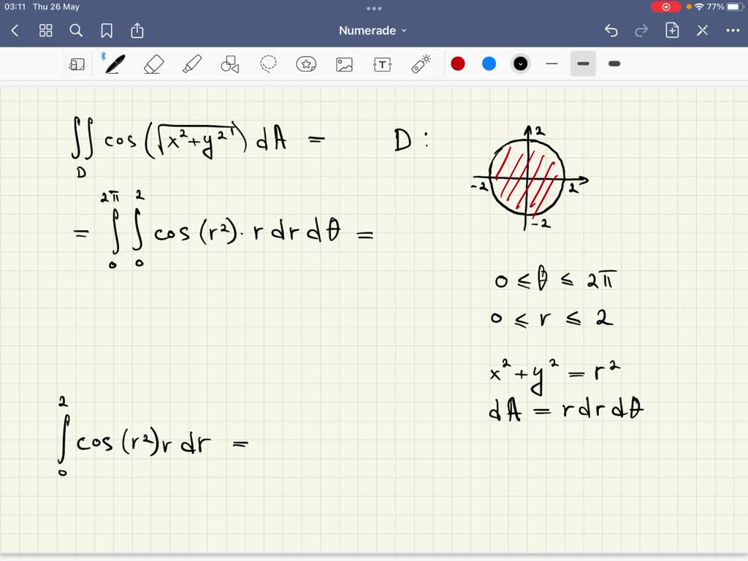Choose the red ink color swatch
This screenshot has height=561, width=748.
(x=458, y=64)
